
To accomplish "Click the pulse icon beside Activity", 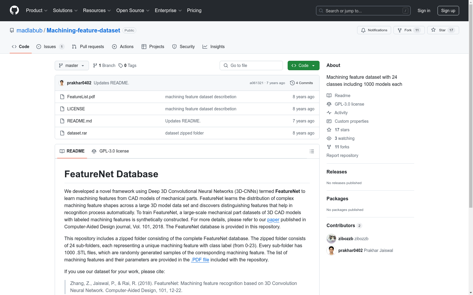I will tap(329, 113).
